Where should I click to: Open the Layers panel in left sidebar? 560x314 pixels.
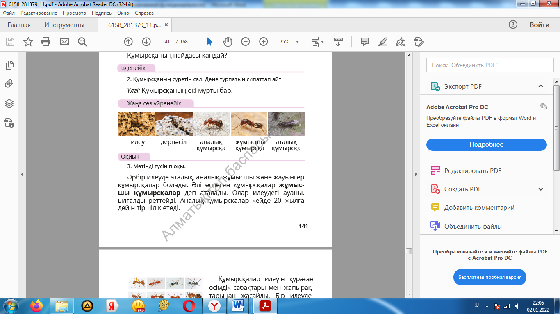coord(9,103)
